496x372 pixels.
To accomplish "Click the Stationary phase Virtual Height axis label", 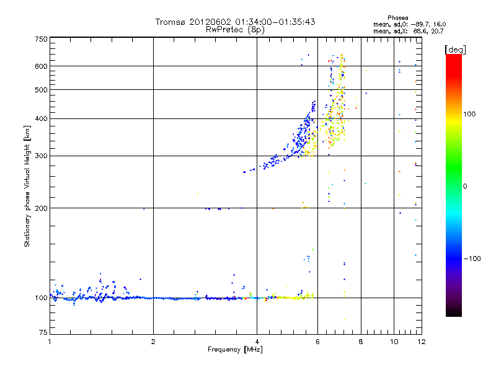I will pyautogui.click(x=27, y=187).
